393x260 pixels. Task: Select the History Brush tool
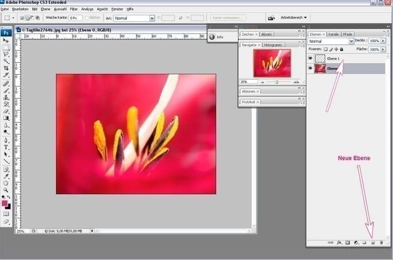(6, 104)
